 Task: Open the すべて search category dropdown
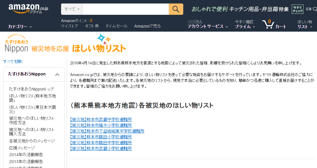pos(72,9)
